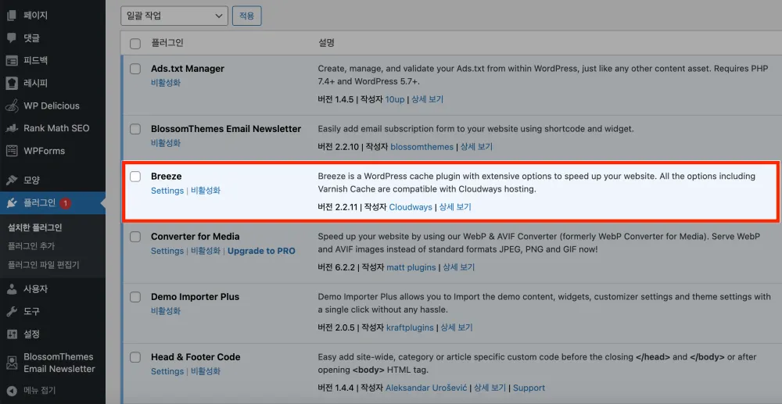Open the matt plugins author link
Viewport: 782px width, 404px height.
pyautogui.click(x=411, y=267)
